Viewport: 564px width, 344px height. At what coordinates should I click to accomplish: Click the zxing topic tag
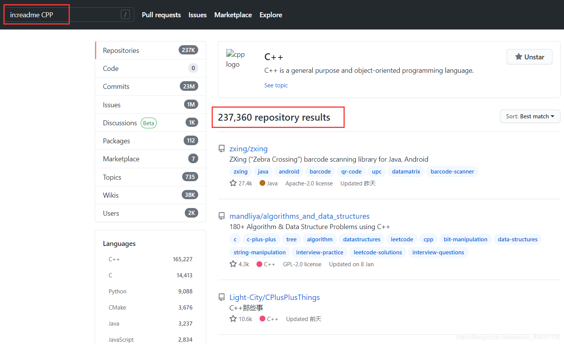(x=240, y=172)
